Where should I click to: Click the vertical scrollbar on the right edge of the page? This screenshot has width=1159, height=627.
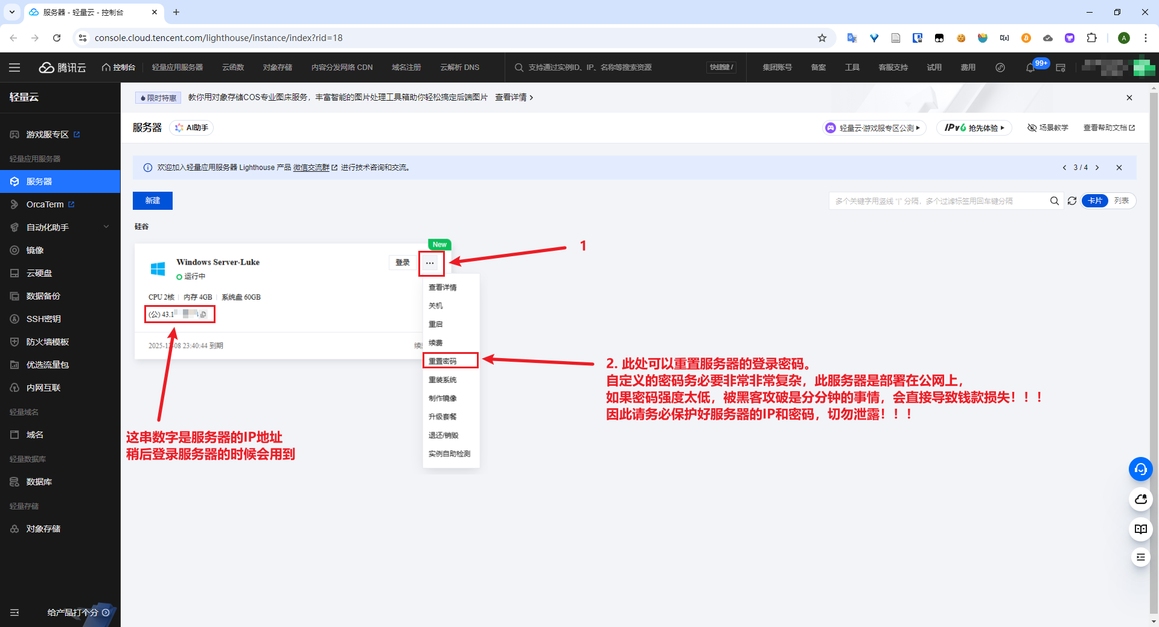[1154, 350]
